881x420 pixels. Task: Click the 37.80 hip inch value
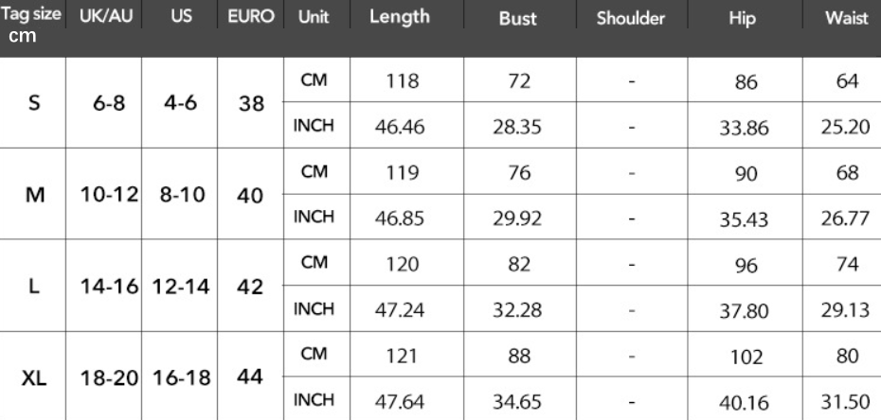coord(743,311)
